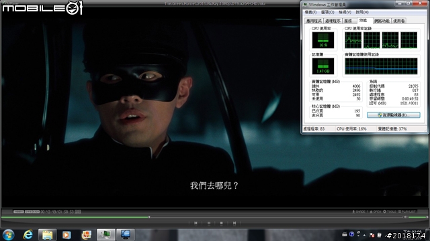This screenshot has width=430, height=241.
Task: Switch to 服務 tab
Action: click(349, 21)
